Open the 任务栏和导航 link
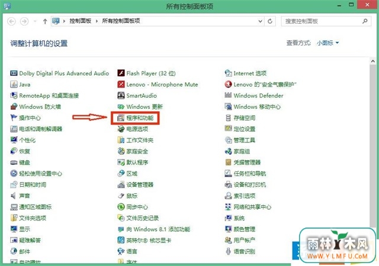The height and width of the screenshot is (266, 379). tap(250, 173)
